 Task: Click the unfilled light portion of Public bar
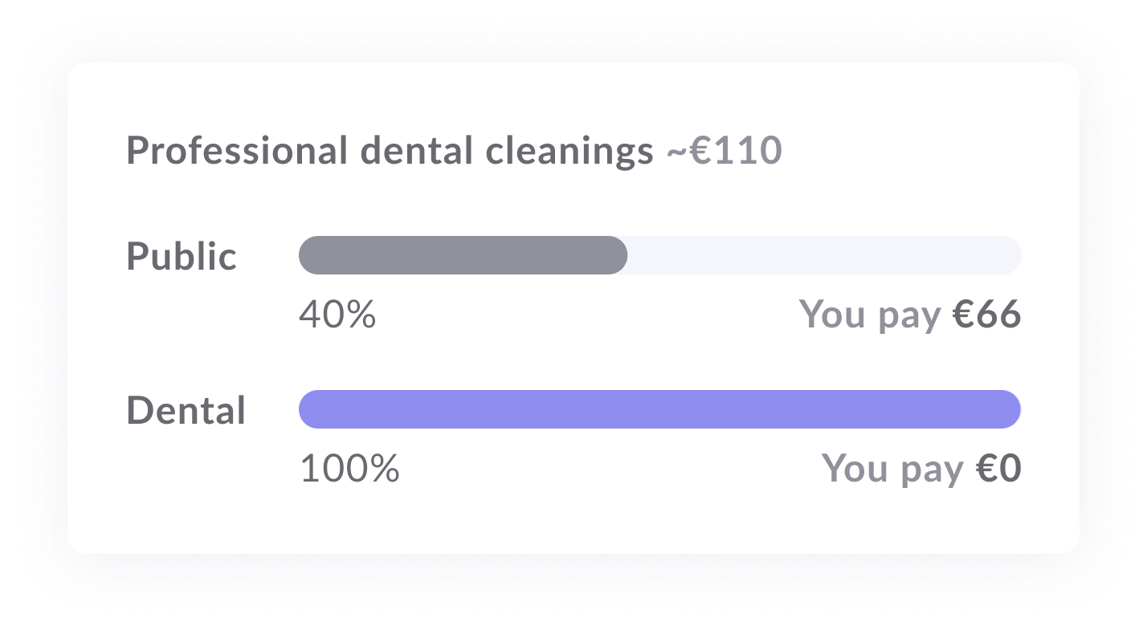point(824,255)
